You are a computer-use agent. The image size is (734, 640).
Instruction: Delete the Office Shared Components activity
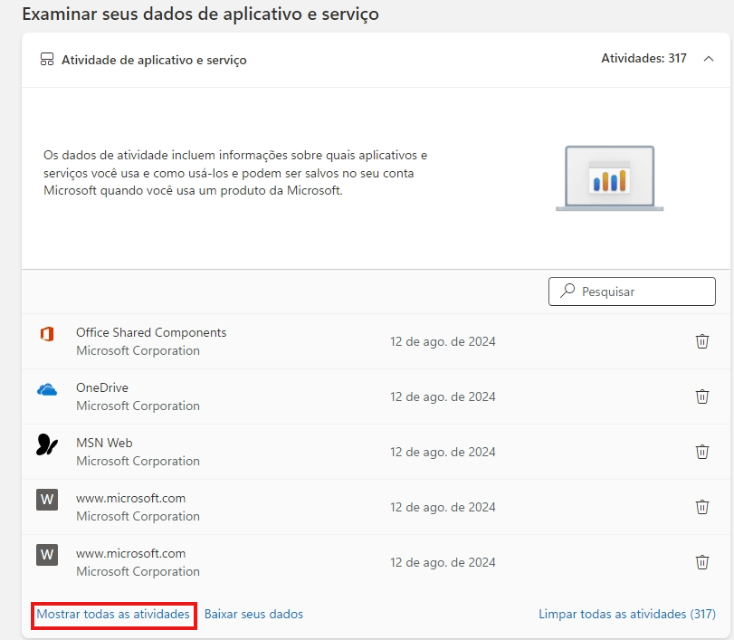click(x=701, y=341)
